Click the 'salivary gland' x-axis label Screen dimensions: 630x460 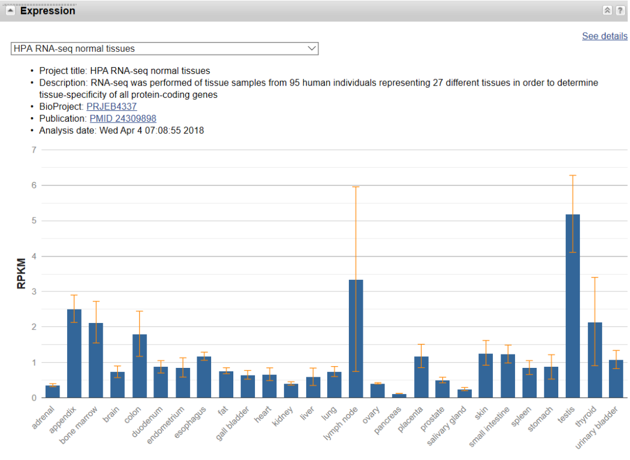point(446,426)
